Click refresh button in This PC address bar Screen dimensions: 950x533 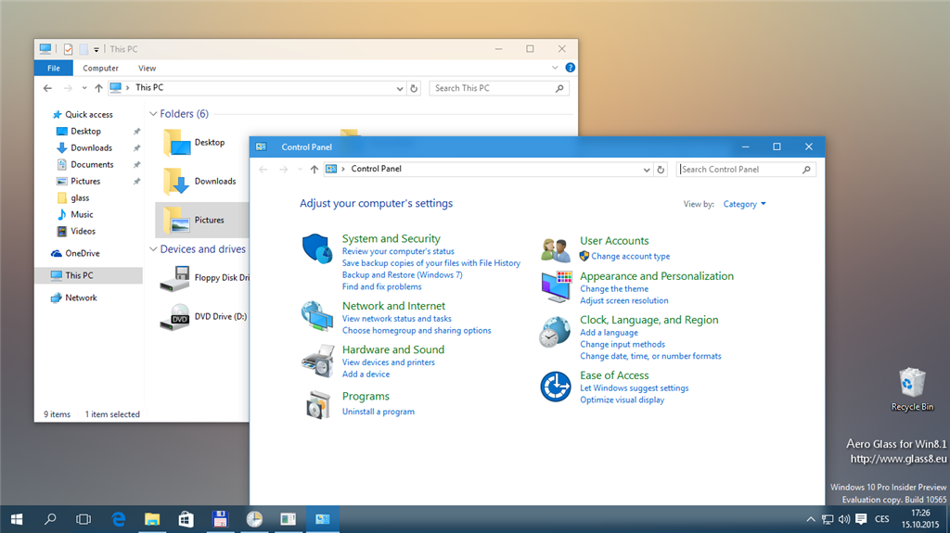pos(414,88)
